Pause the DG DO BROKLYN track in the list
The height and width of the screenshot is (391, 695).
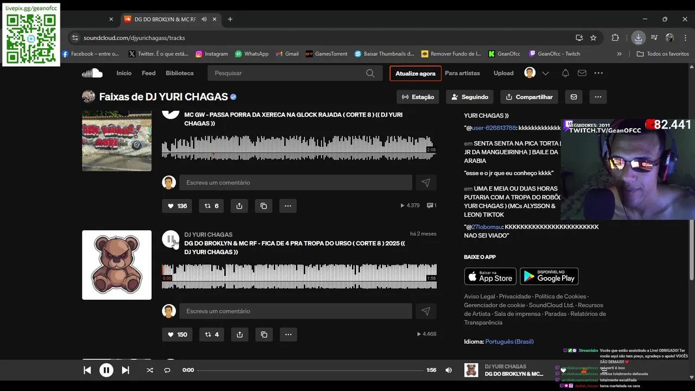[170, 239]
